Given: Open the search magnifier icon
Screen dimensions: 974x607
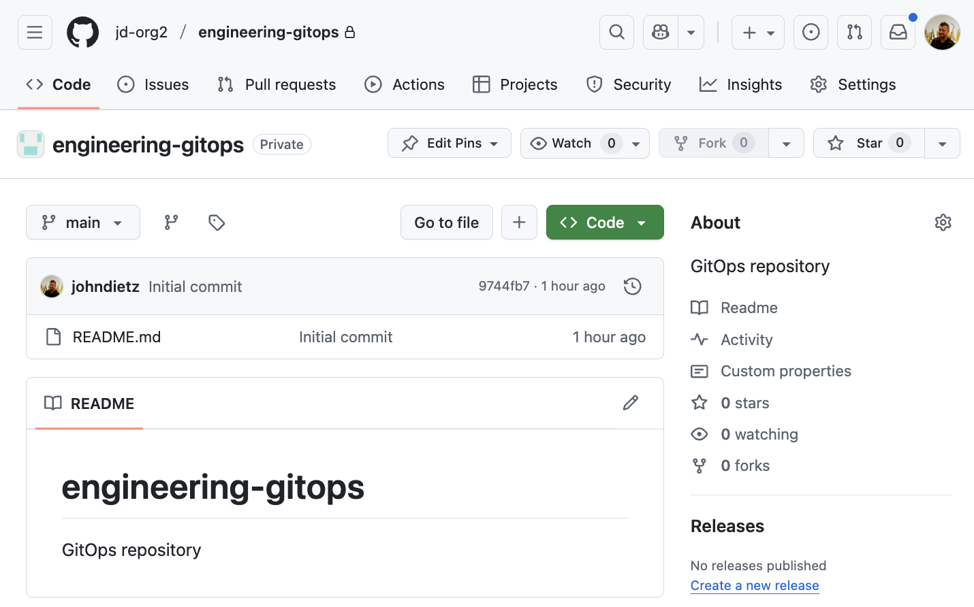Looking at the screenshot, I should [616, 32].
